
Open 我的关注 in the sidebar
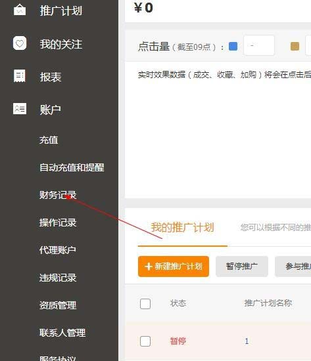click(61, 44)
